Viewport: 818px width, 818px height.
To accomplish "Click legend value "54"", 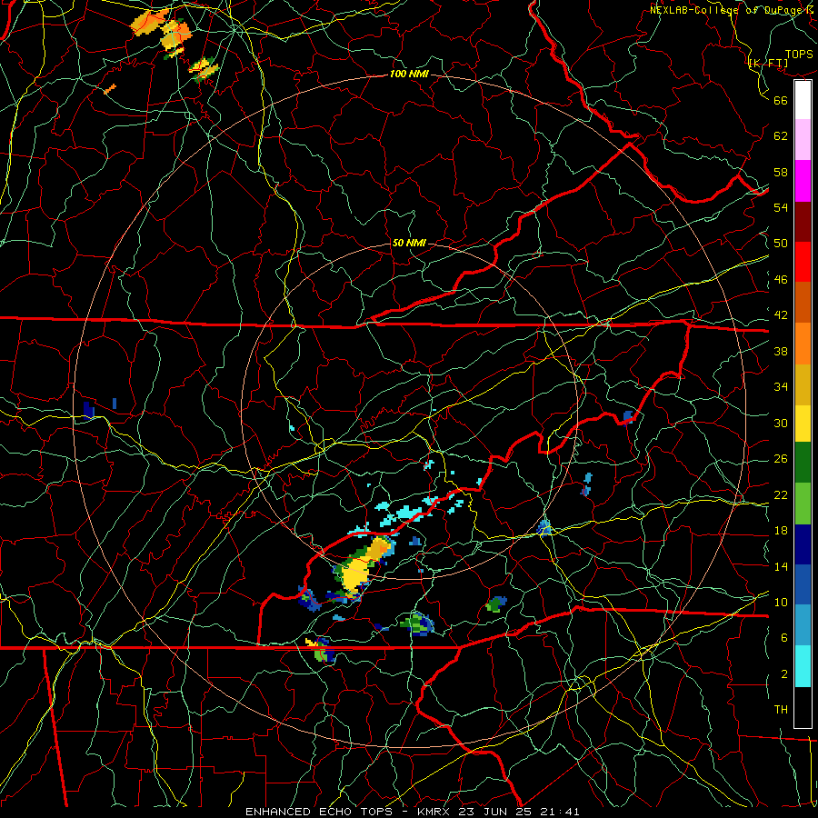I will point(781,207).
